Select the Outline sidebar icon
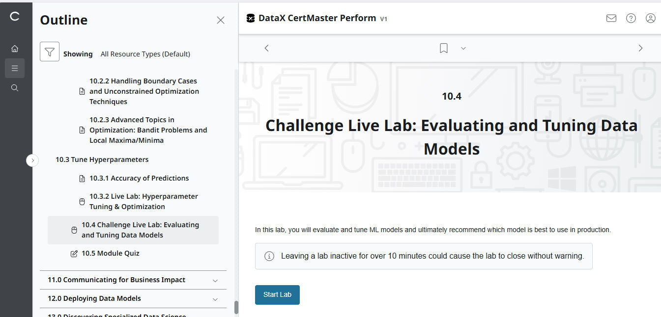 pyautogui.click(x=15, y=68)
